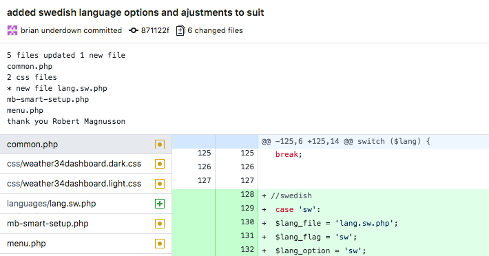Click '5 files updated 1 new file' text
Screen dimensions: 489x256
tap(66, 55)
